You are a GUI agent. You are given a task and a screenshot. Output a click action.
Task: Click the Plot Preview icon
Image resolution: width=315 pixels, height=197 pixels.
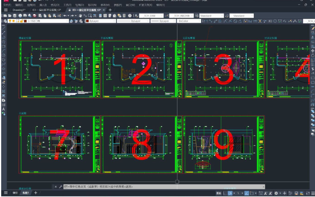pos(25,16)
